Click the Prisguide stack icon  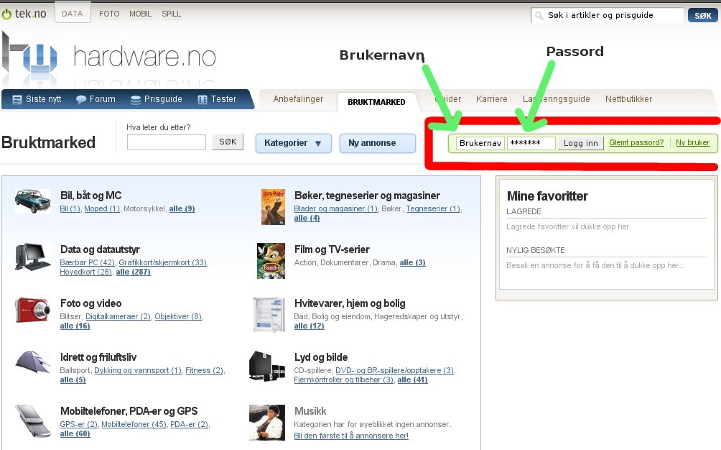click(136, 99)
